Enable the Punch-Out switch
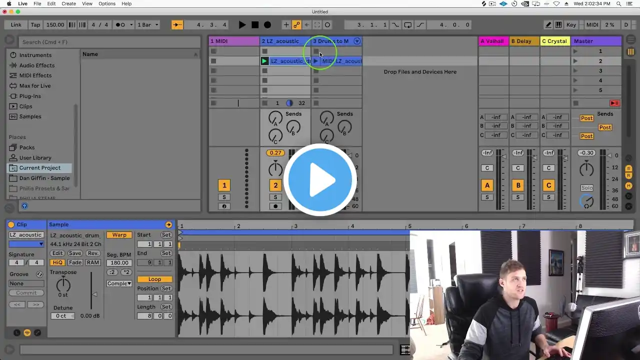The width and height of the screenshot is (640, 360). [419, 25]
